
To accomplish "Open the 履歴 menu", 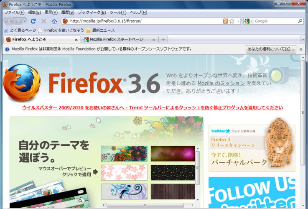I will pos(68,13).
